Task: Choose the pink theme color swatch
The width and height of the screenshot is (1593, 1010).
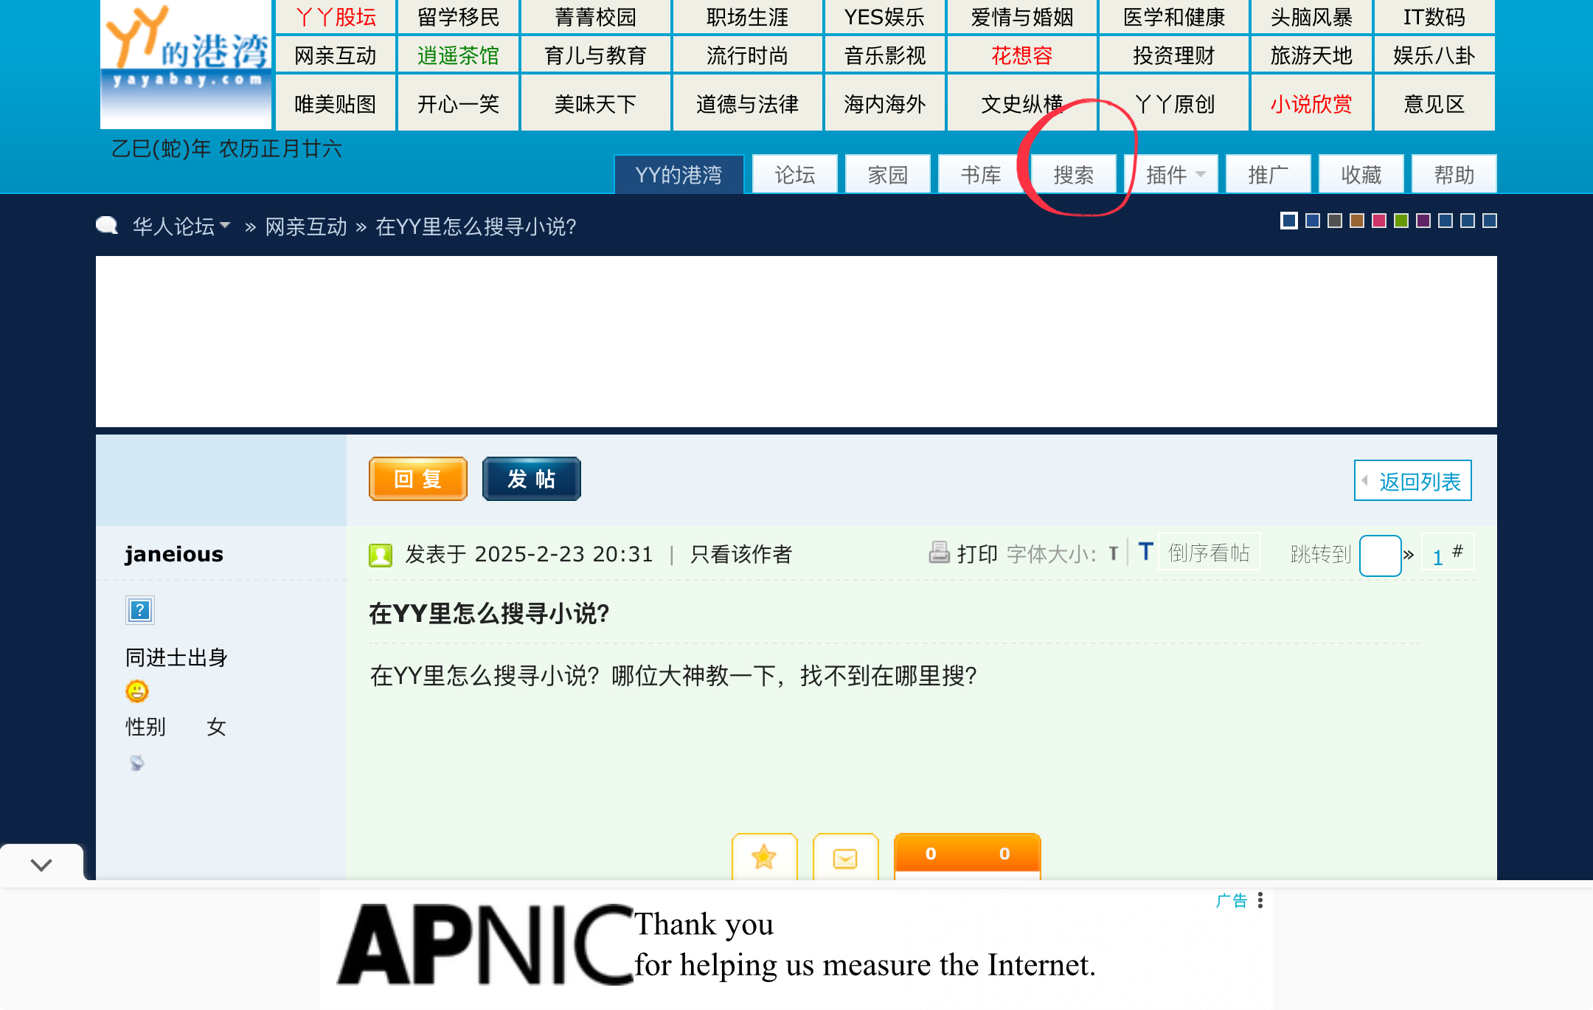Action: pyautogui.click(x=1379, y=221)
